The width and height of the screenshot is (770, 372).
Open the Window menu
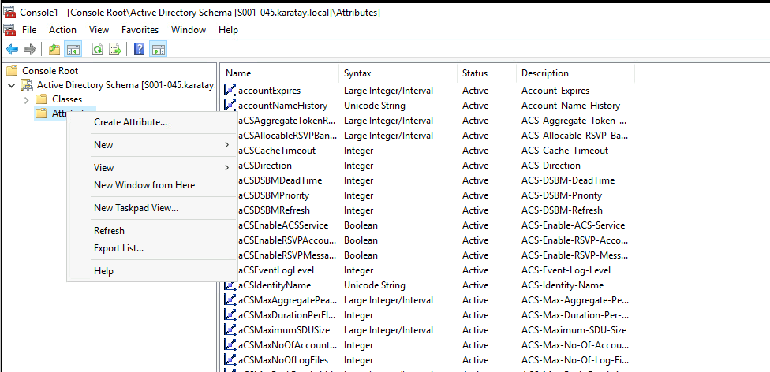click(189, 29)
